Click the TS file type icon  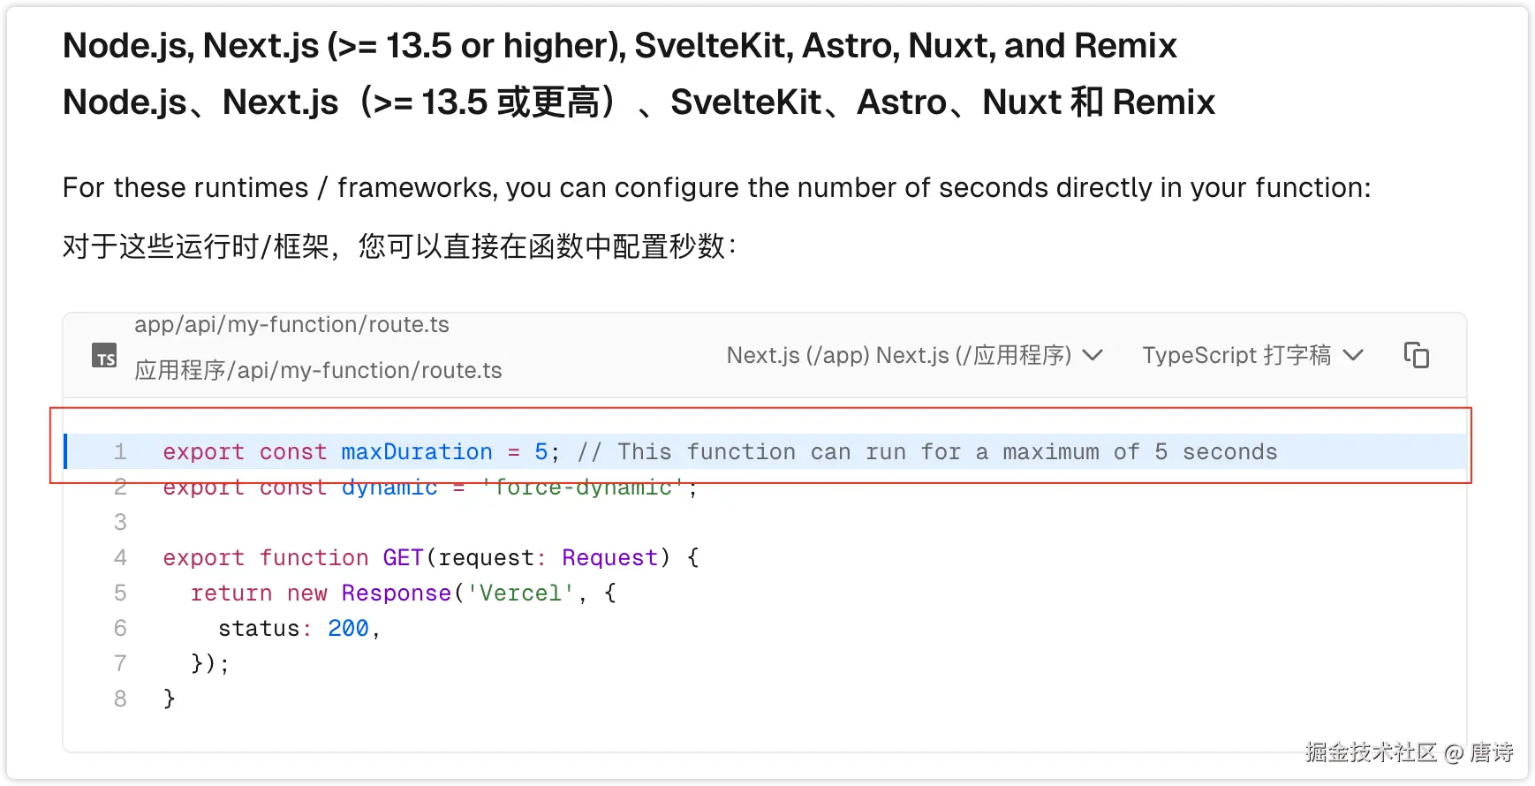click(x=104, y=356)
